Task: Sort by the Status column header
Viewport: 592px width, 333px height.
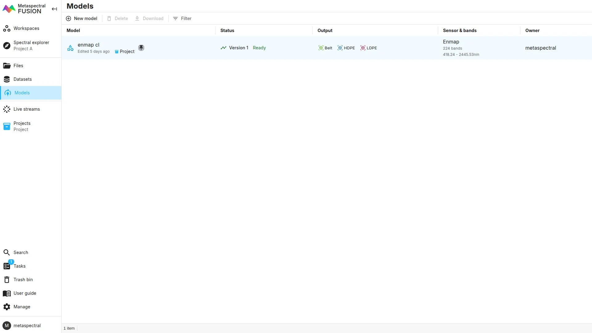Action: click(x=227, y=31)
